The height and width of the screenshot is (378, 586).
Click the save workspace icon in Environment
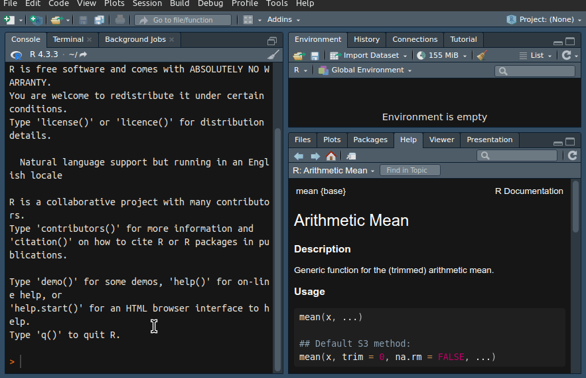(x=315, y=56)
